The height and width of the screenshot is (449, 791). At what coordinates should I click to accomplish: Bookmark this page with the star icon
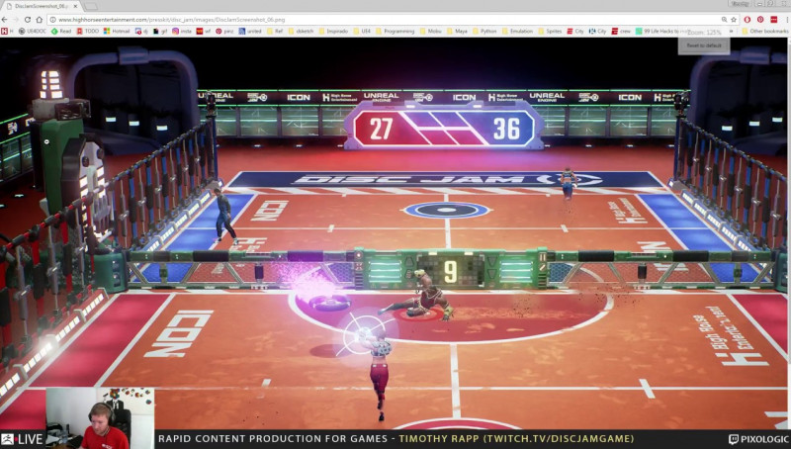(734, 20)
